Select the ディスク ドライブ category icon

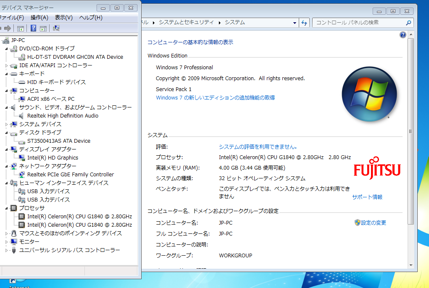coord(14,133)
